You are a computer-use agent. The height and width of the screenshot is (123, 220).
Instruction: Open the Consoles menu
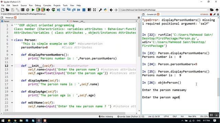tap(47, 5)
